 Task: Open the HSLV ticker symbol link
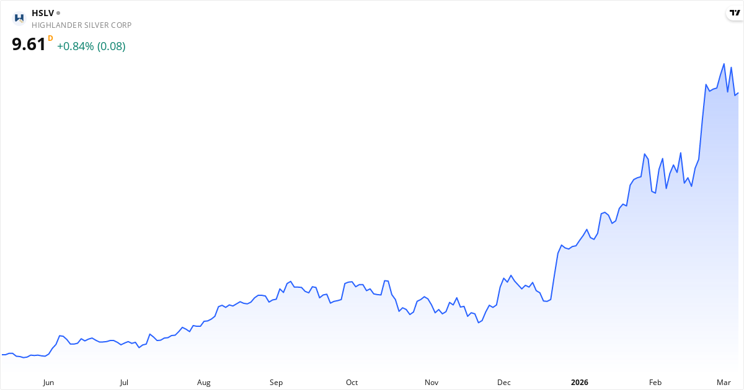pos(43,12)
